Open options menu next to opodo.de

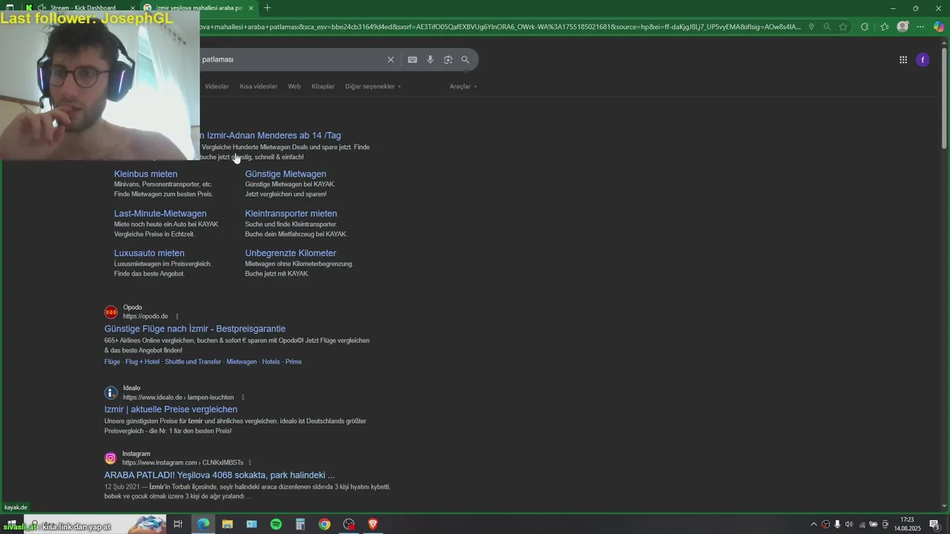[x=177, y=317]
